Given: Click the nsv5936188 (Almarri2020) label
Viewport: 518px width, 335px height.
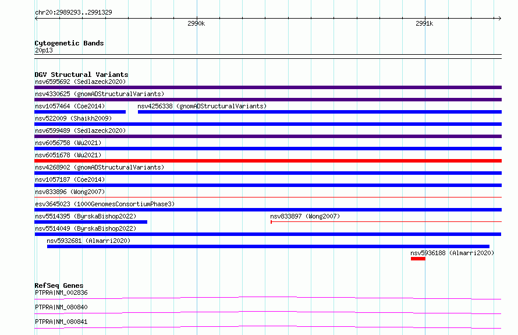Looking at the screenshot, I should pos(452,253).
